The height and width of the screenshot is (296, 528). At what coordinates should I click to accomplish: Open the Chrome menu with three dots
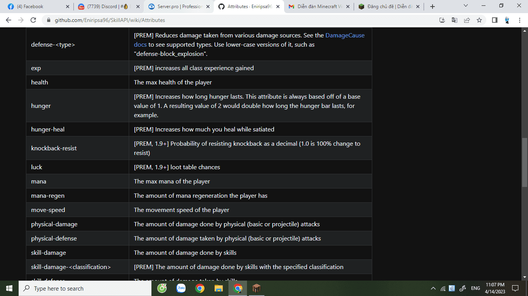point(520,20)
